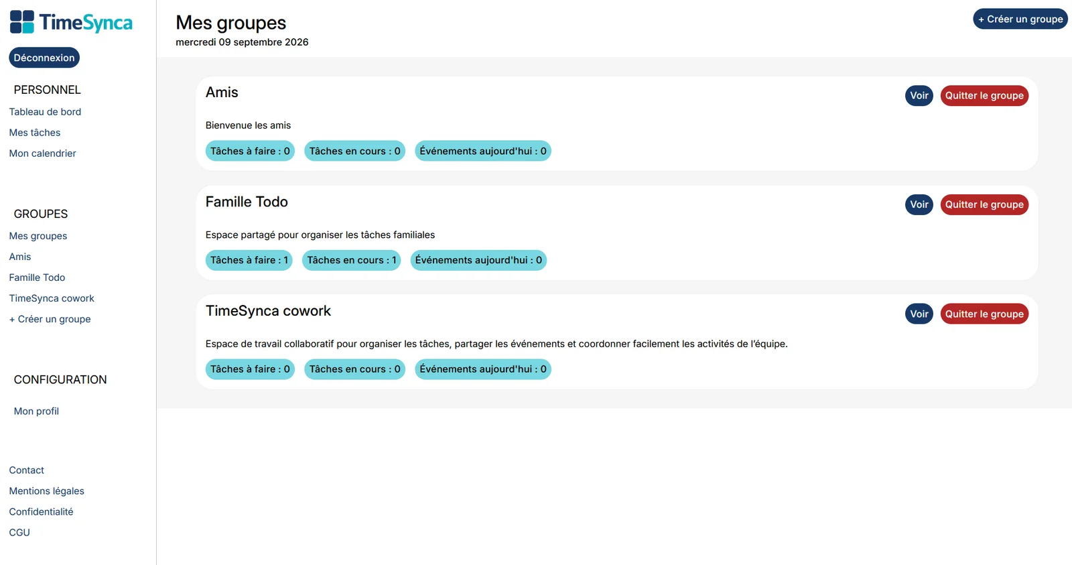Screen dimensions: 1072x565
Task: Click 'Bienvenue les amis' description
Action: pos(248,125)
